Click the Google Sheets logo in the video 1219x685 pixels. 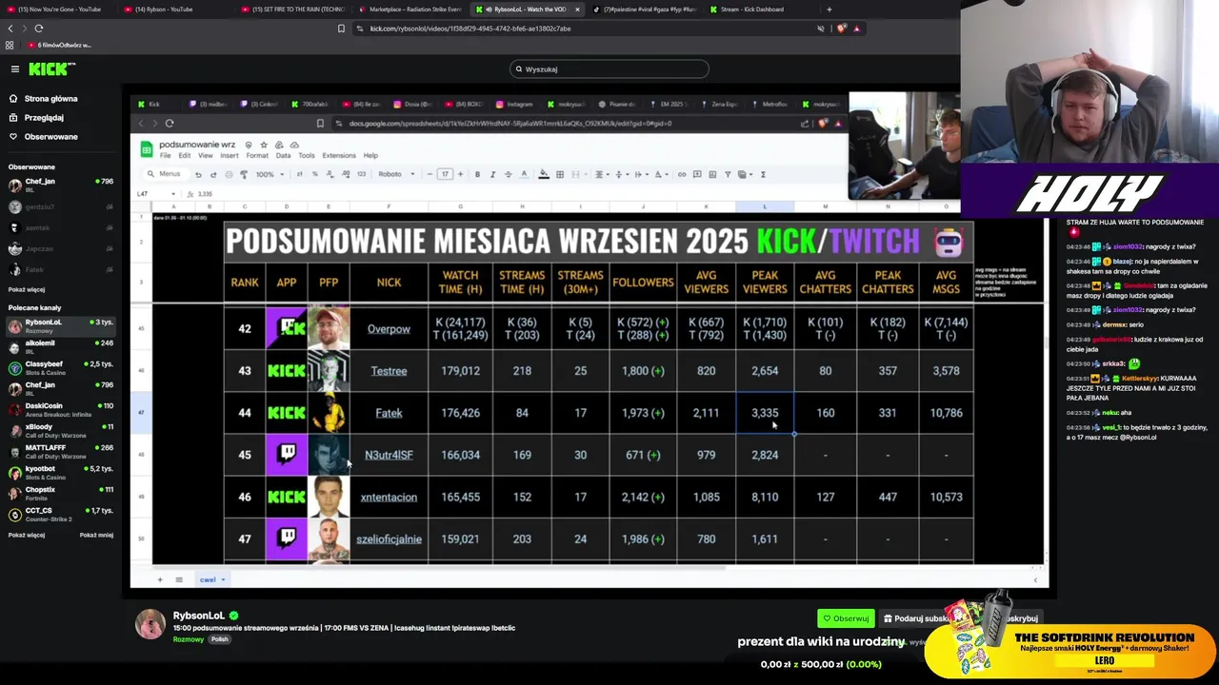pyautogui.click(x=147, y=149)
